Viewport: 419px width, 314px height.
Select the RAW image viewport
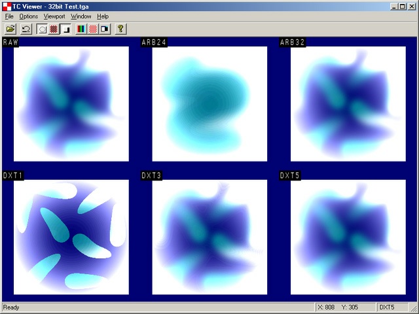click(x=71, y=104)
